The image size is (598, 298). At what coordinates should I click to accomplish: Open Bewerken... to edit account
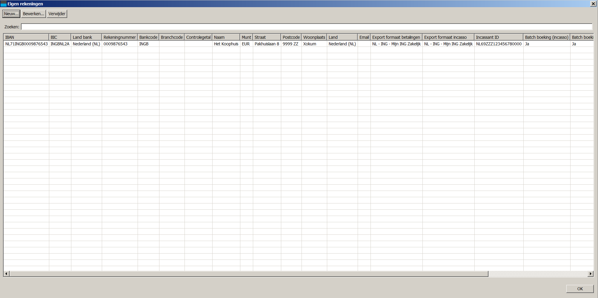[33, 14]
